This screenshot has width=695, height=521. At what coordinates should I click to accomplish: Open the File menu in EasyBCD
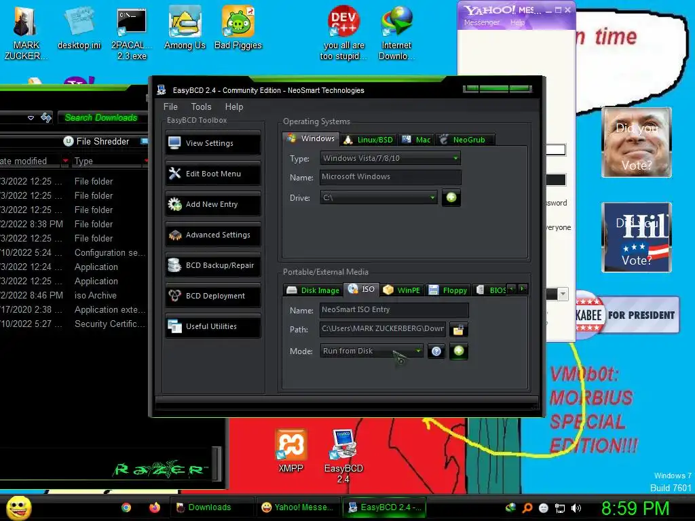pyautogui.click(x=170, y=107)
